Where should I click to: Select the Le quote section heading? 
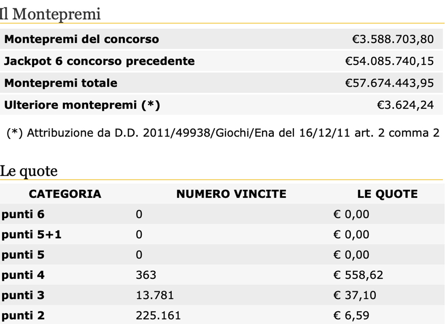coord(29,171)
